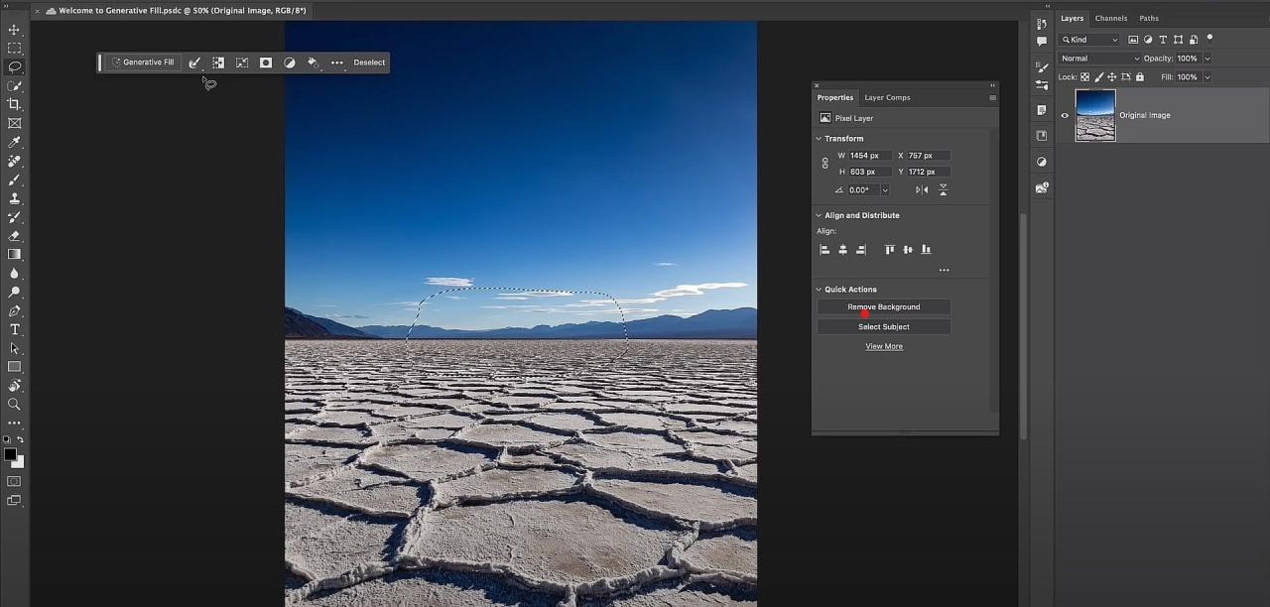Viewport: 1270px width, 607px height.
Task: Switch to the Channels tab
Action: click(x=1110, y=18)
